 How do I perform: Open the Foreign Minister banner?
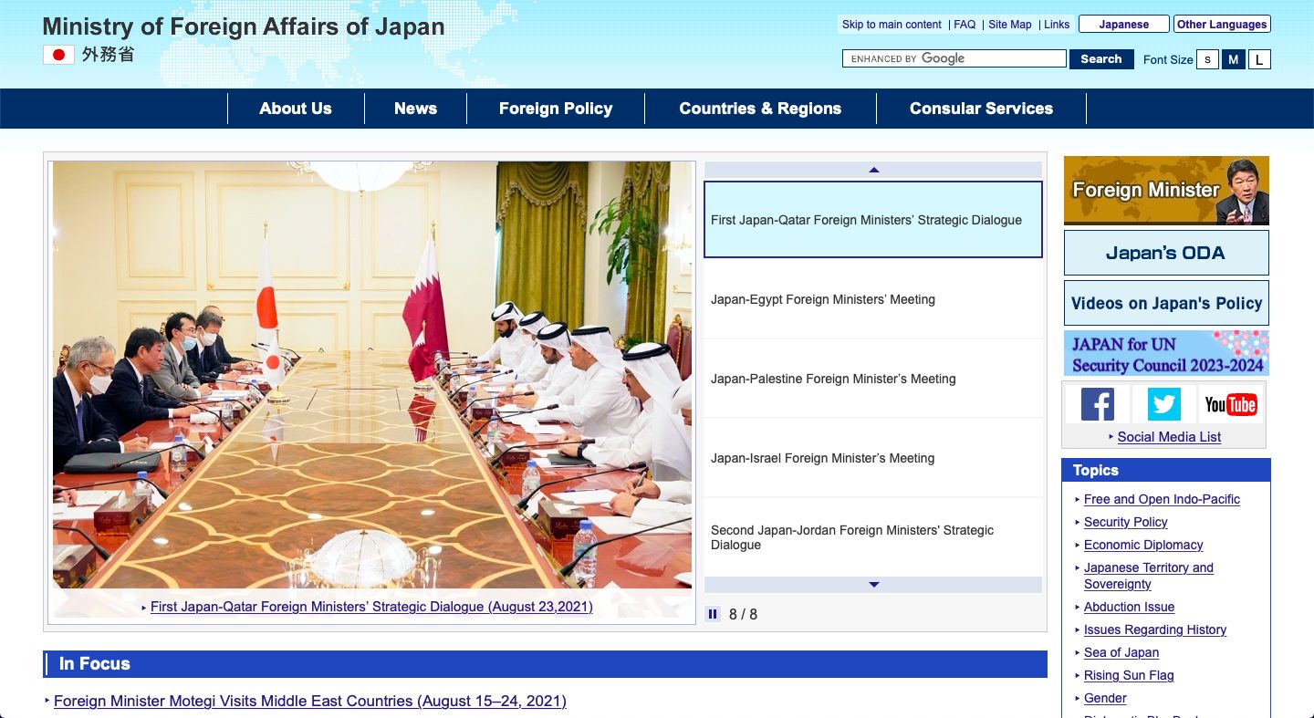1166,190
